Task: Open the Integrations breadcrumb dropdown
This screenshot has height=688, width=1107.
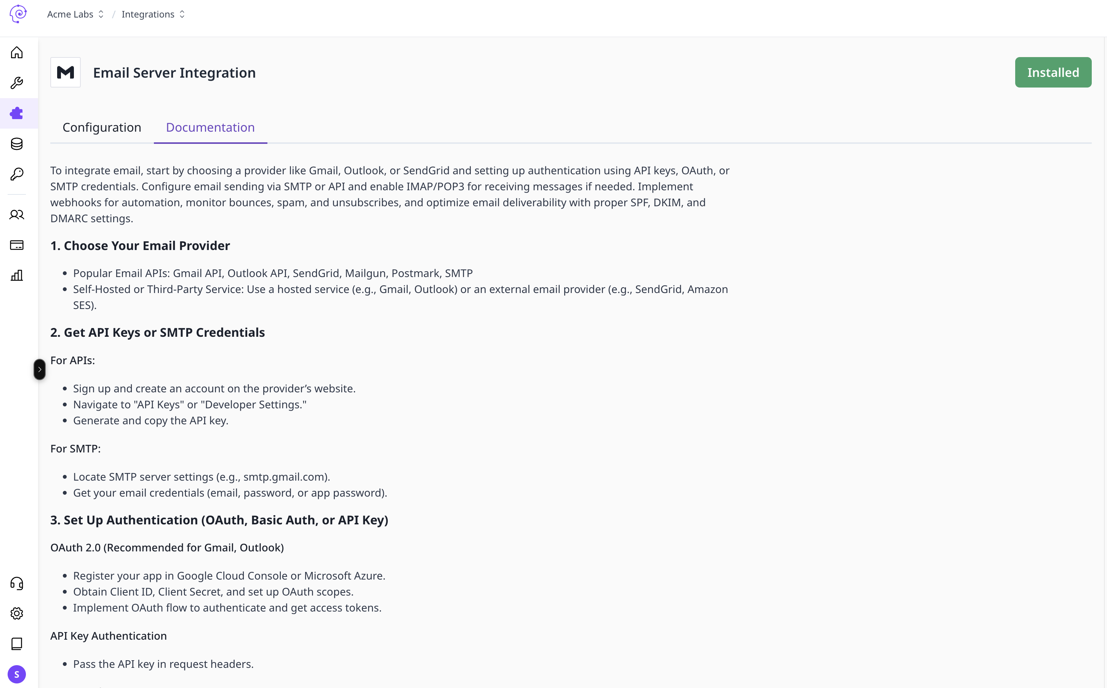Action: pos(153,14)
